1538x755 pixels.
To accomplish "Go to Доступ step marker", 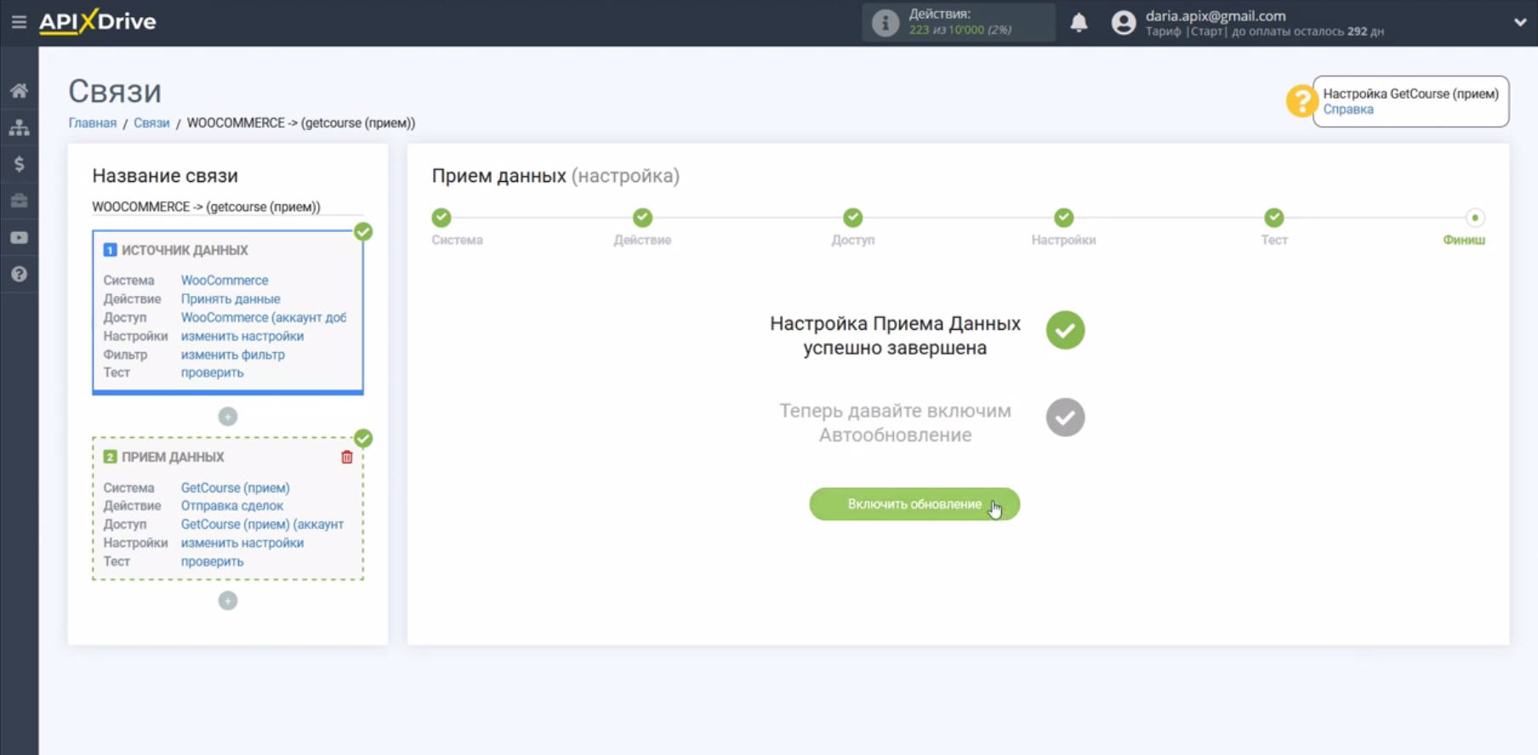I will tap(853, 218).
